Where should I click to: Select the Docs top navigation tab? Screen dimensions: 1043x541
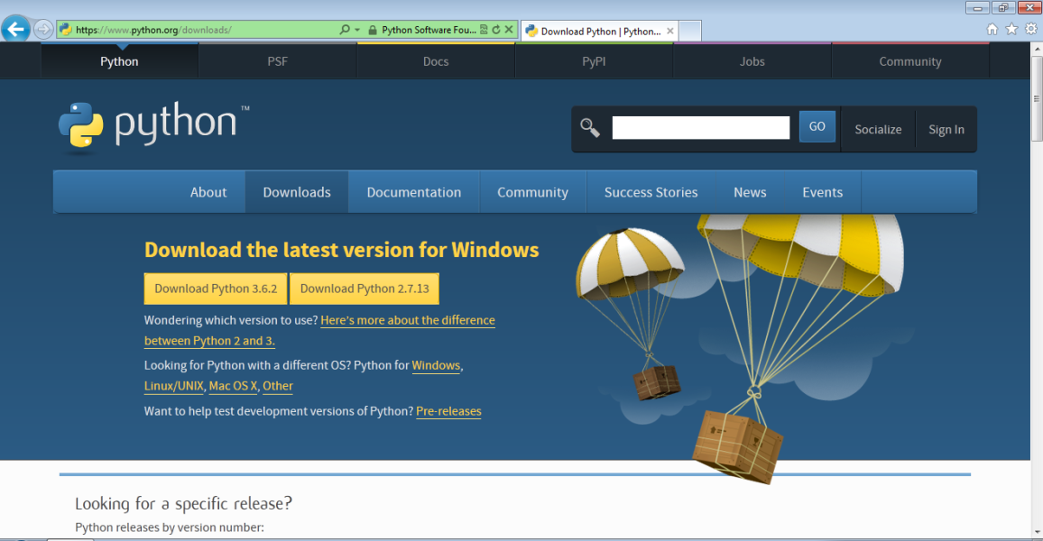coord(436,61)
